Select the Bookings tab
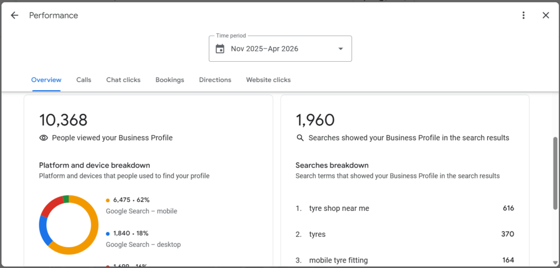Viewport: 560px width, 268px height. pos(170,80)
